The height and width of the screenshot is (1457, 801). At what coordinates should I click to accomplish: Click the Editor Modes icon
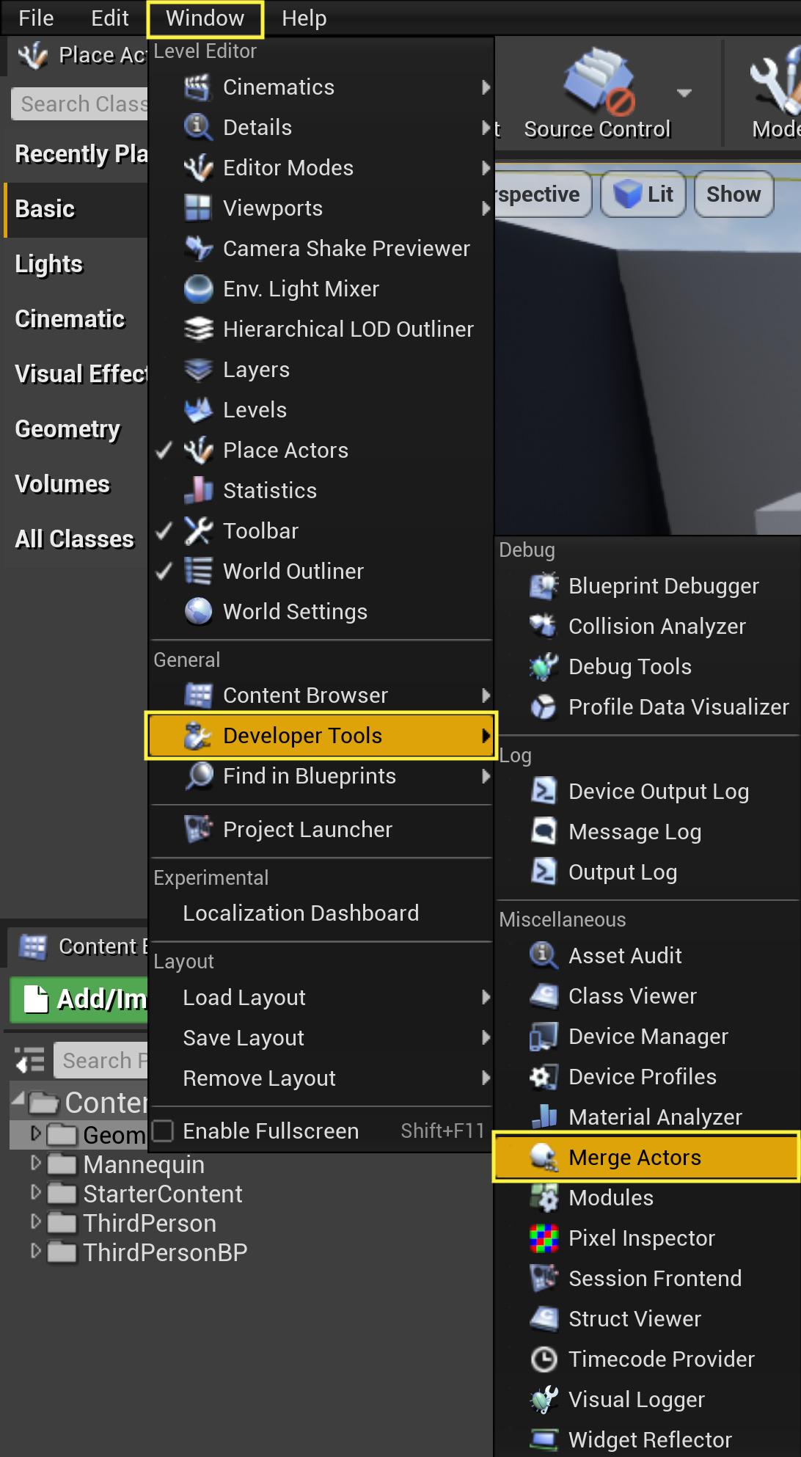click(x=198, y=168)
